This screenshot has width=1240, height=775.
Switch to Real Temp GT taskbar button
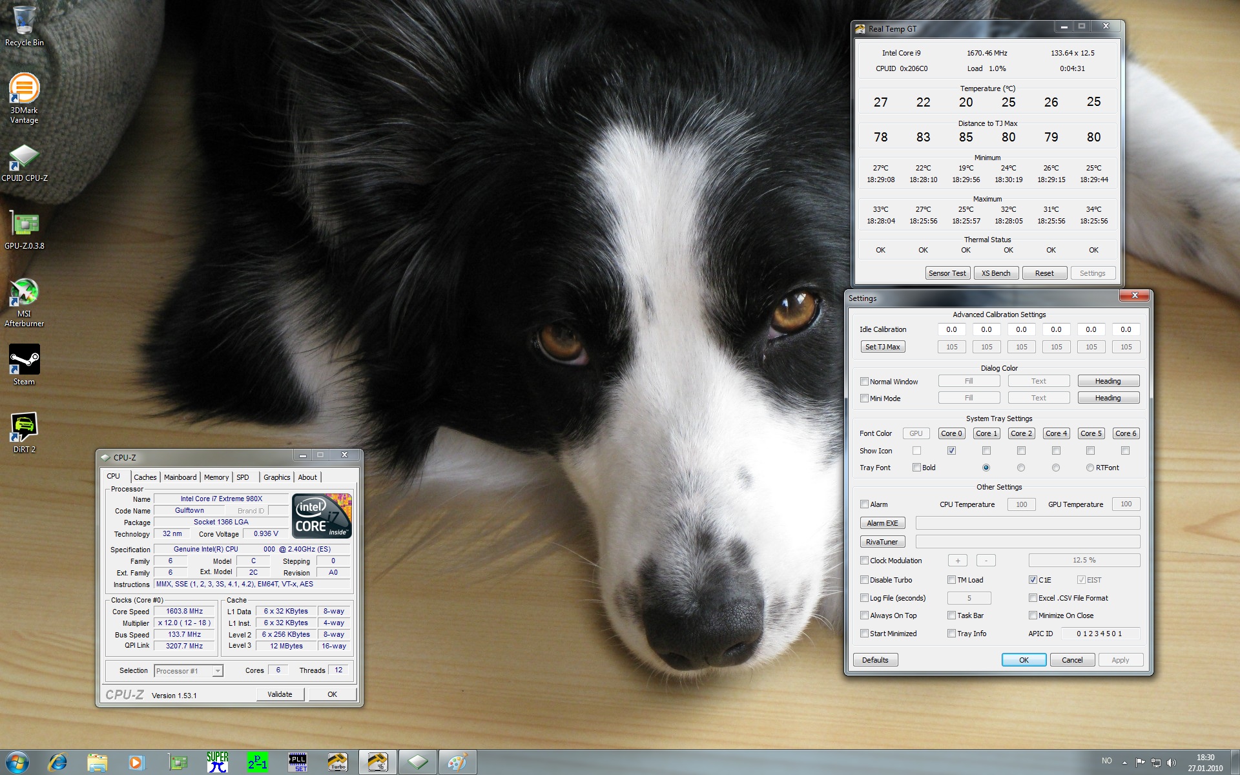[378, 763]
